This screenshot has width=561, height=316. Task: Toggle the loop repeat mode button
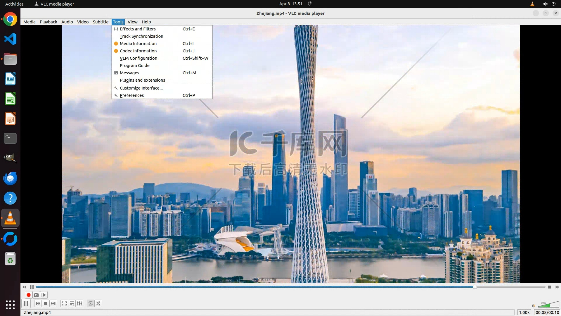(x=91, y=303)
